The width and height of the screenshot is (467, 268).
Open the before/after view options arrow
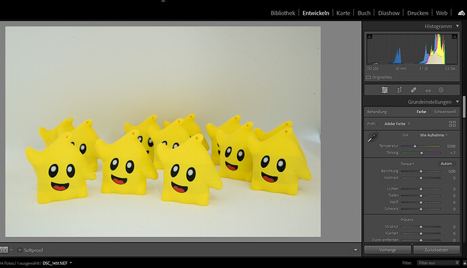tap(12, 250)
